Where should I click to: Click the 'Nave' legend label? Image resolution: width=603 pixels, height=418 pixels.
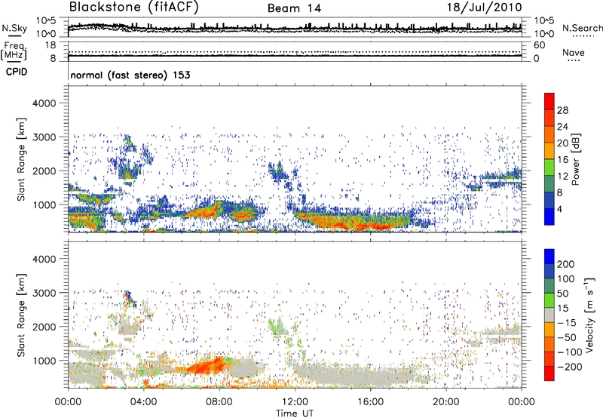pyautogui.click(x=574, y=53)
